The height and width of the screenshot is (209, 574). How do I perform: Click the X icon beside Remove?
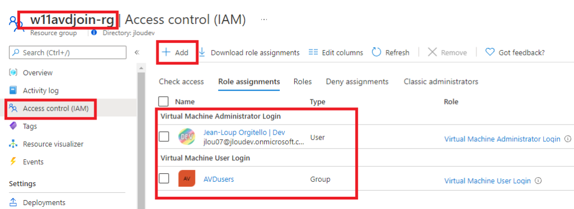(432, 52)
